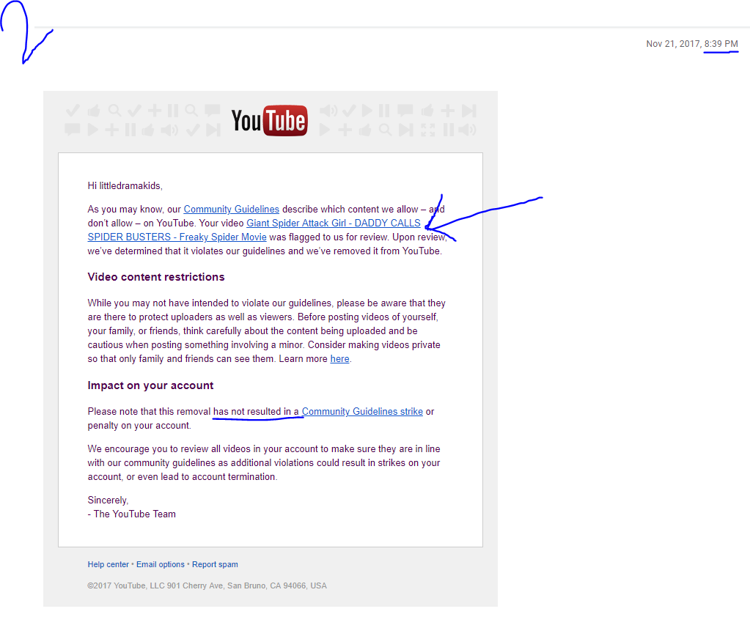
Task: Click the greeting 'Hi littledramakids,'
Action: pos(125,186)
